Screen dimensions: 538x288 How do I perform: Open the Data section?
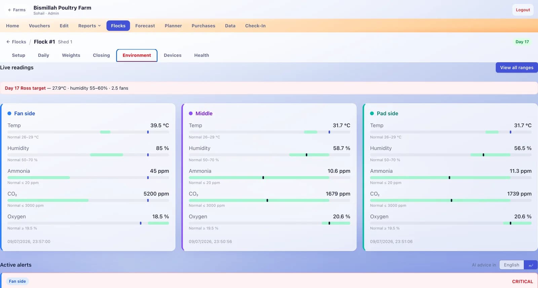pyautogui.click(x=230, y=26)
